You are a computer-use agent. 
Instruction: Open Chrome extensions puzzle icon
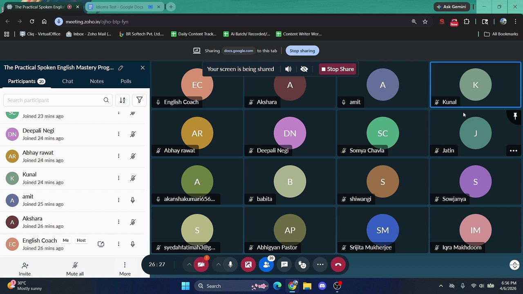coord(467,22)
